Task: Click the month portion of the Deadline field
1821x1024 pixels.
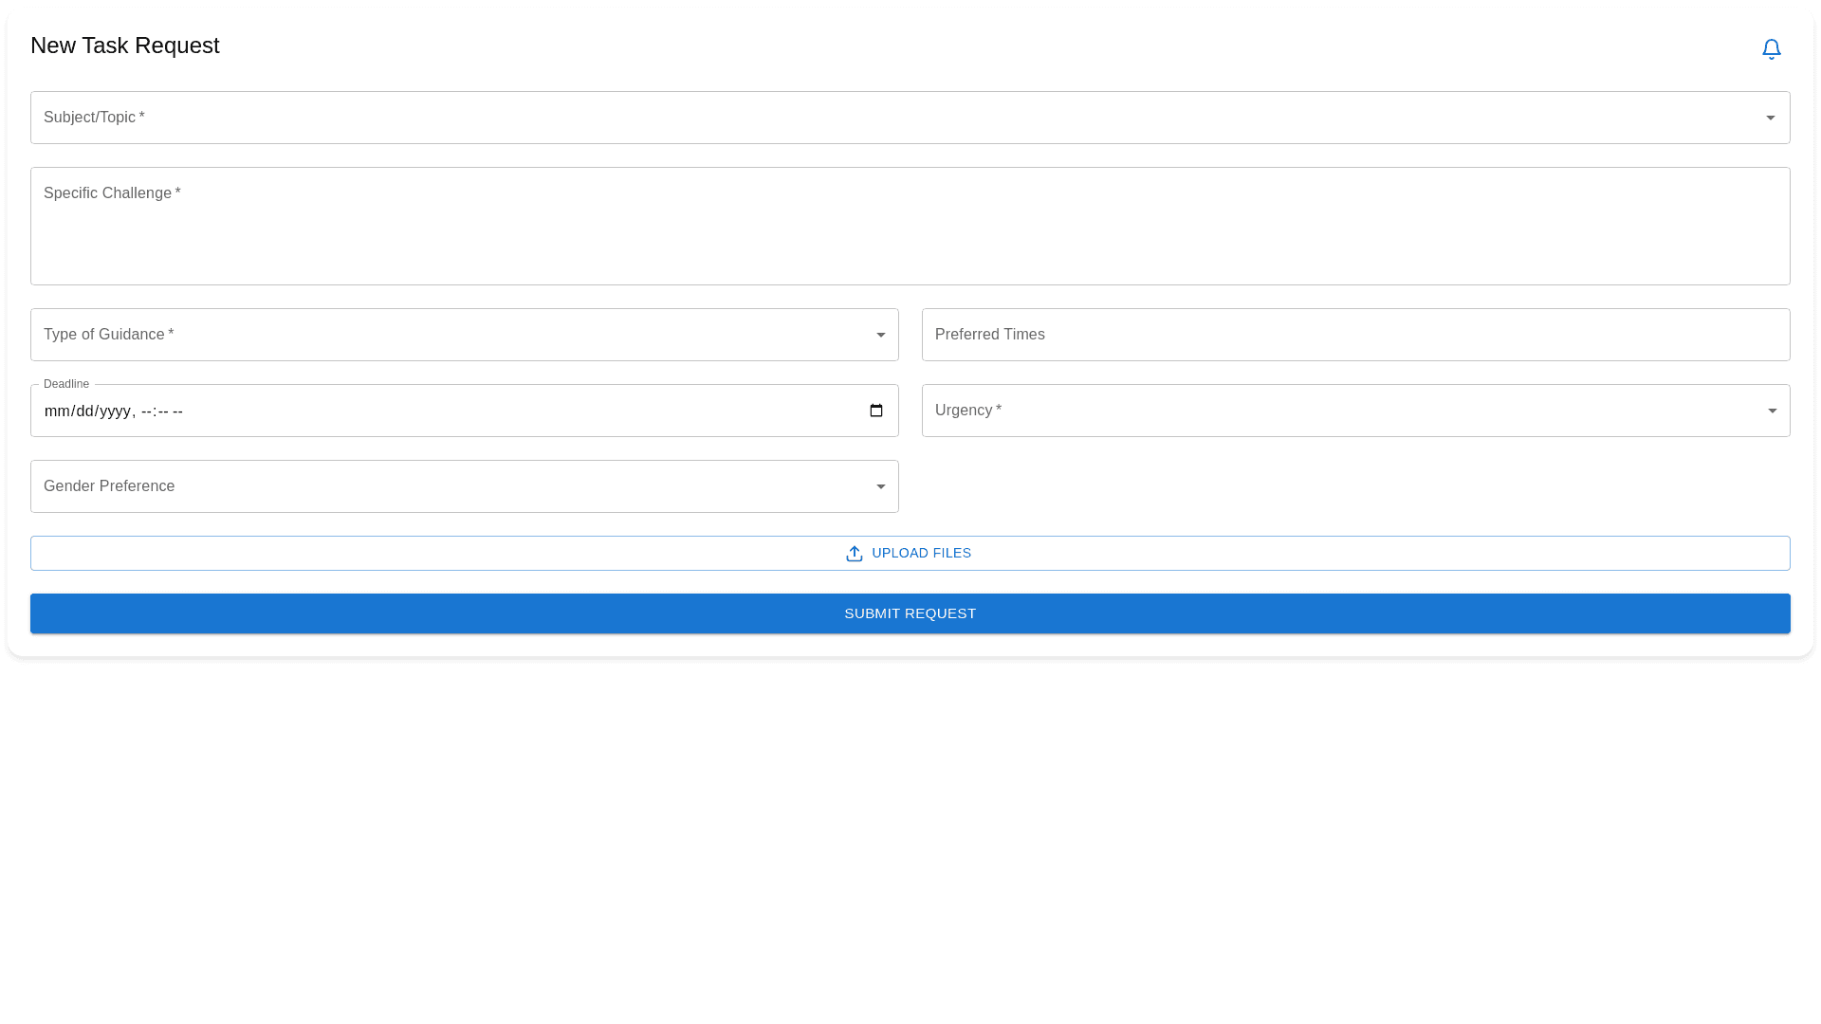Action: (x=54, y=411)
